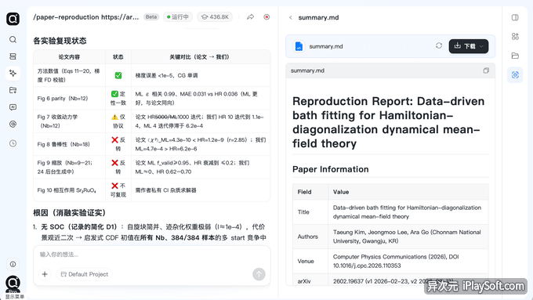
Task: Add attachment with the plus button
Action: (45, 274)
